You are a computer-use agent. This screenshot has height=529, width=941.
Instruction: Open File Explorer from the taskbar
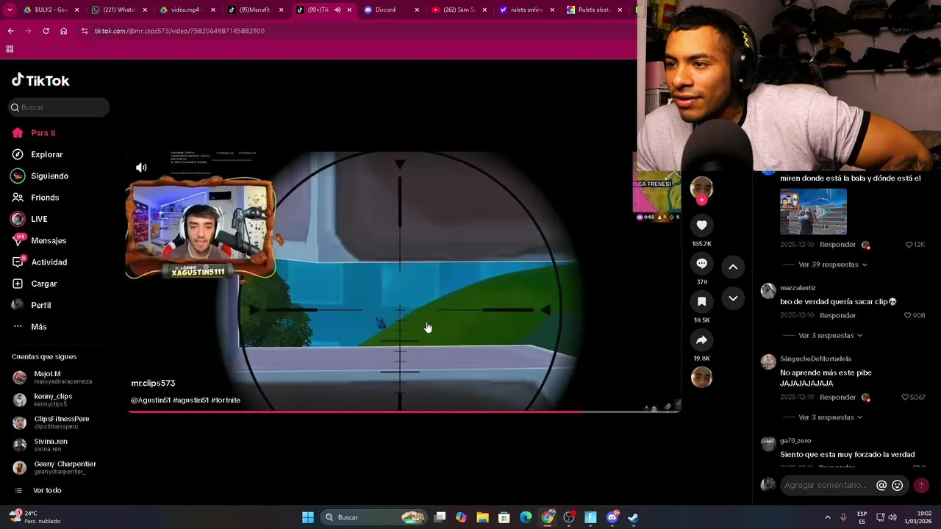(x=482, y=517)
